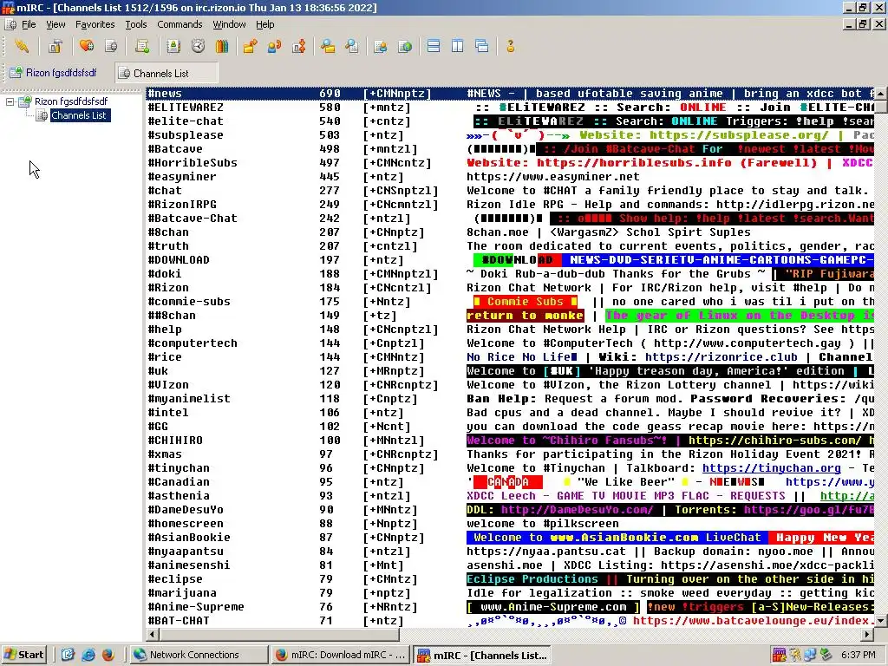Open the Notify List icon
This screenshot has width=888, height=666.
point(380,47)
